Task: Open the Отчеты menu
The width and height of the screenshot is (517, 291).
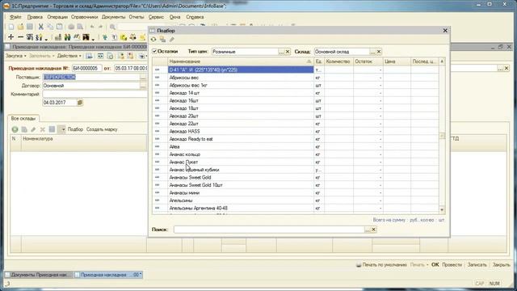Action: click(x=137, y=17)
